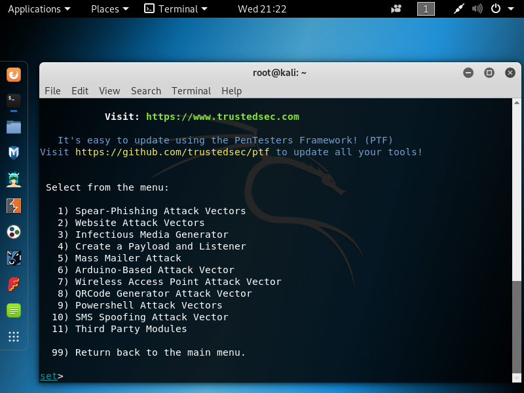Open Firefox from the dock

pos(14,75)
